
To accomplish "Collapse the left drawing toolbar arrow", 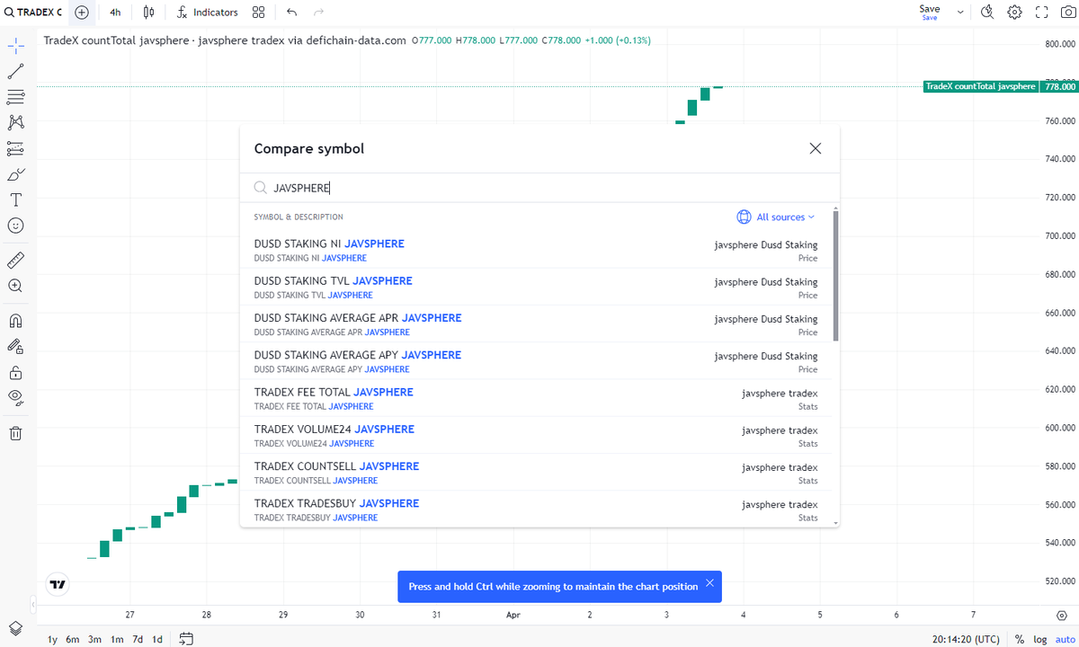I will (x=32, y=604).
